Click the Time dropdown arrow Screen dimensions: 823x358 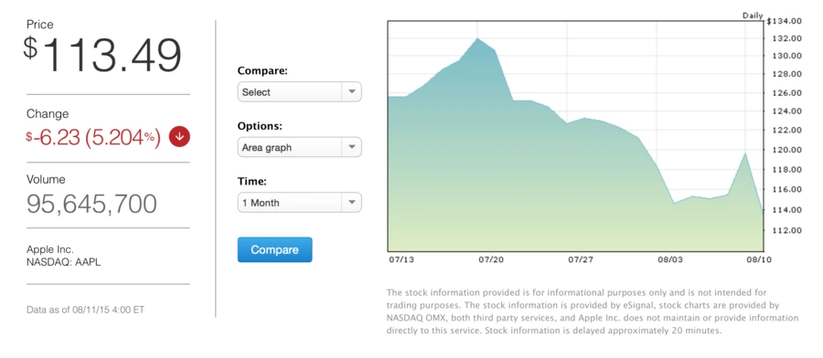coord(352,203)
